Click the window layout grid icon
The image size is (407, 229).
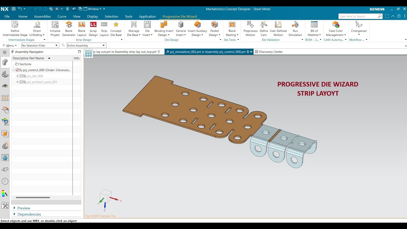click(88, 54)
